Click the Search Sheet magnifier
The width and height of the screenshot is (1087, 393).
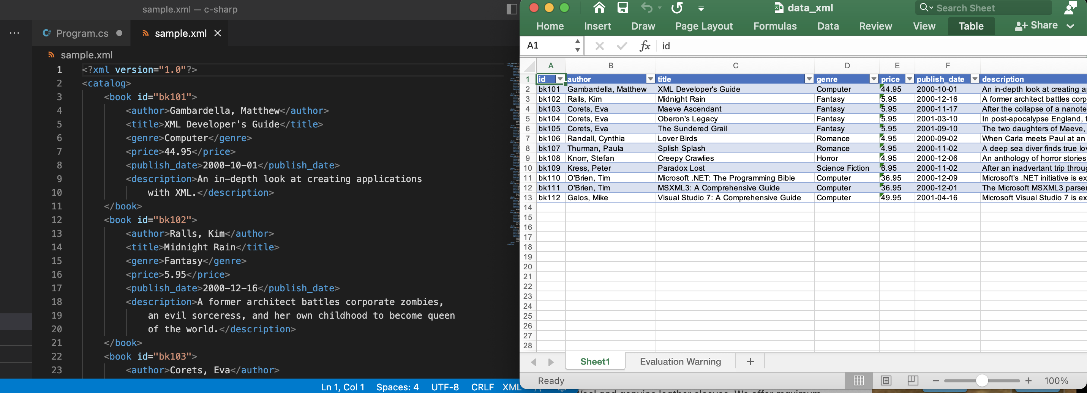point(924,8)
